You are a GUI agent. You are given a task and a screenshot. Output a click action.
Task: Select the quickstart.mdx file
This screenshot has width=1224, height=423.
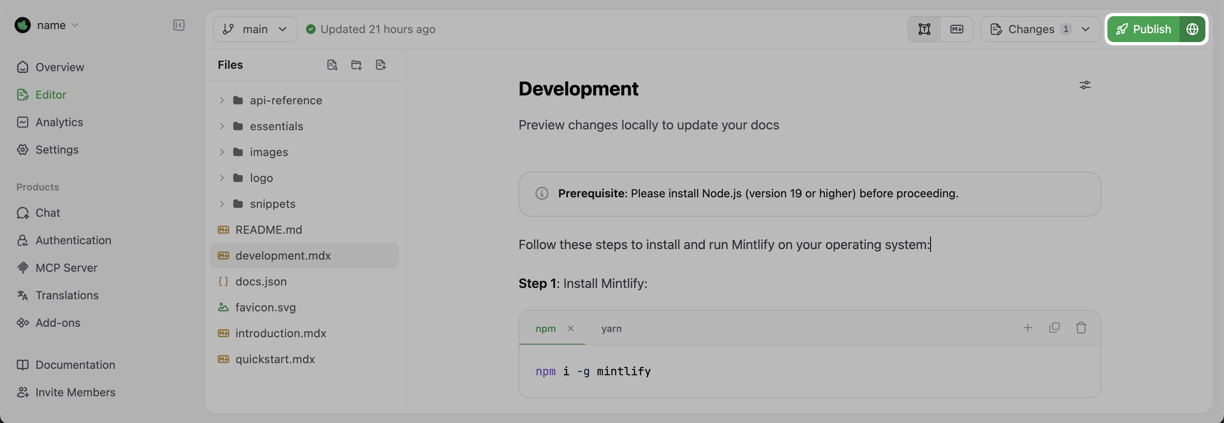click(x=275, y=359)
